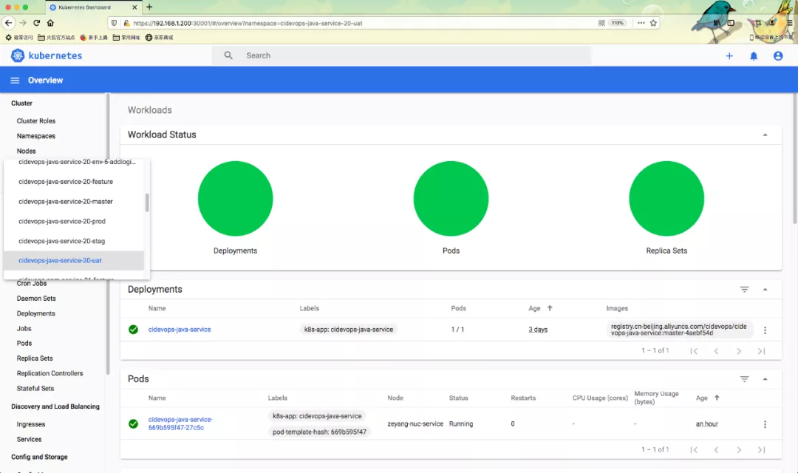The width and height of the screenshot is (798, 473).
Task: Open Replica Sets in the sidebar
Action: 35,358
